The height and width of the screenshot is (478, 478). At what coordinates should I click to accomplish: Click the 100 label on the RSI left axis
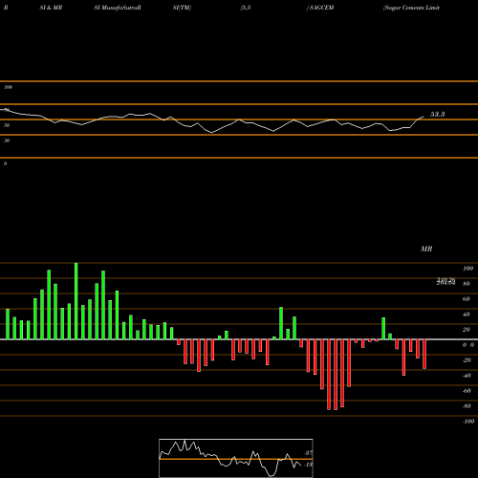pos(8,87)
